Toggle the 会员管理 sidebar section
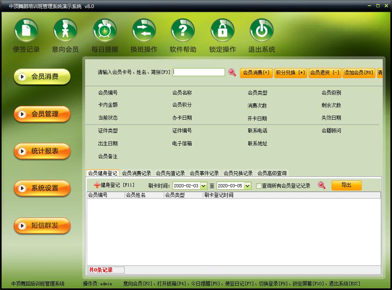 [42, 114]
